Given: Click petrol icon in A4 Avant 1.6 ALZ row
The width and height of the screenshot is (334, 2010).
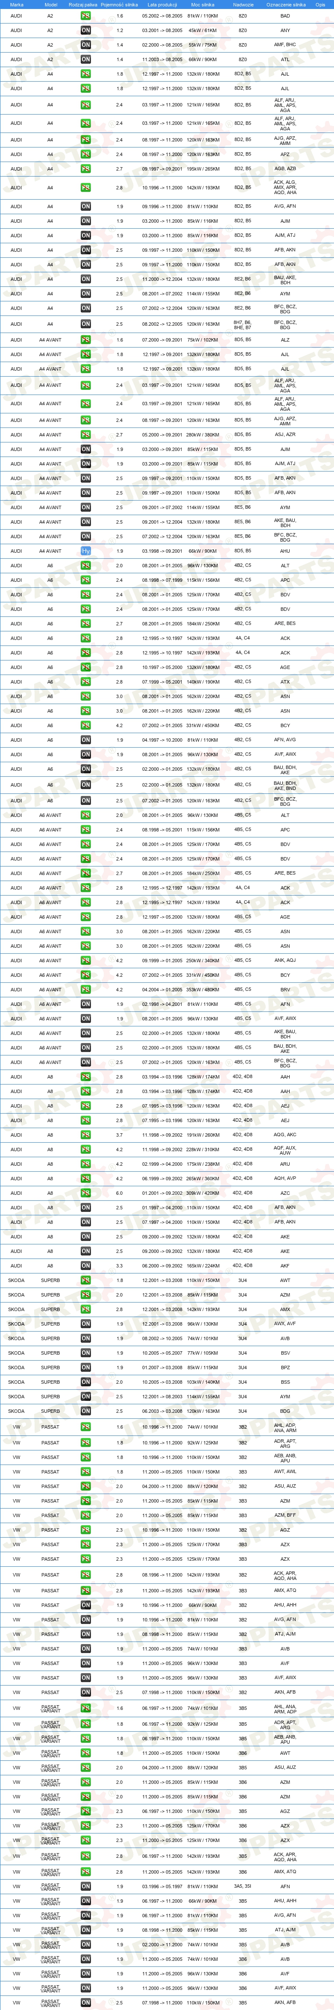Looking at the screenshot, I should [x=86, y=340].
